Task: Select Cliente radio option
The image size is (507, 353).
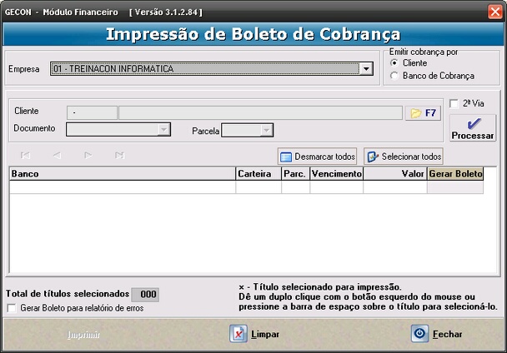Action: [394, 62]
